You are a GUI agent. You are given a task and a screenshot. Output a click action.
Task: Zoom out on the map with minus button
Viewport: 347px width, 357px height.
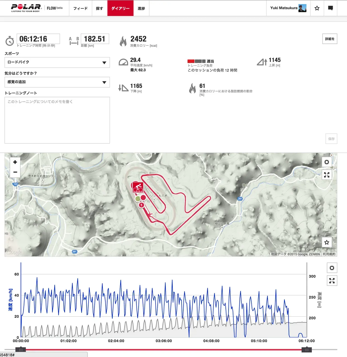pos(15,172)
